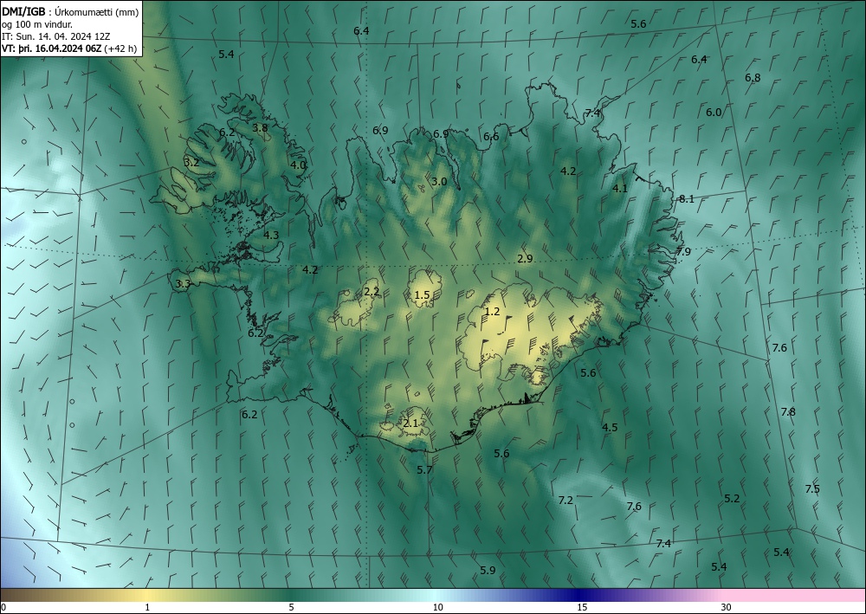Viewport: 866px width, 614px height.
Task: Click the 5.7 value off the south coast
Action: 424,470
